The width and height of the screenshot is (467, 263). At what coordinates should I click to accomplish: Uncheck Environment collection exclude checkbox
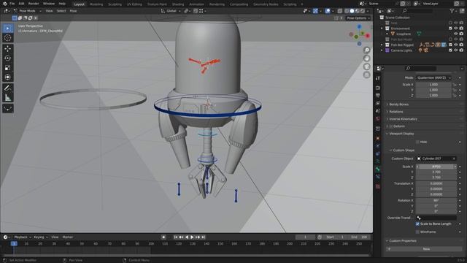point(450,28)
